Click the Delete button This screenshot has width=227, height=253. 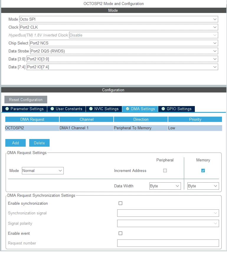point(39,143)
